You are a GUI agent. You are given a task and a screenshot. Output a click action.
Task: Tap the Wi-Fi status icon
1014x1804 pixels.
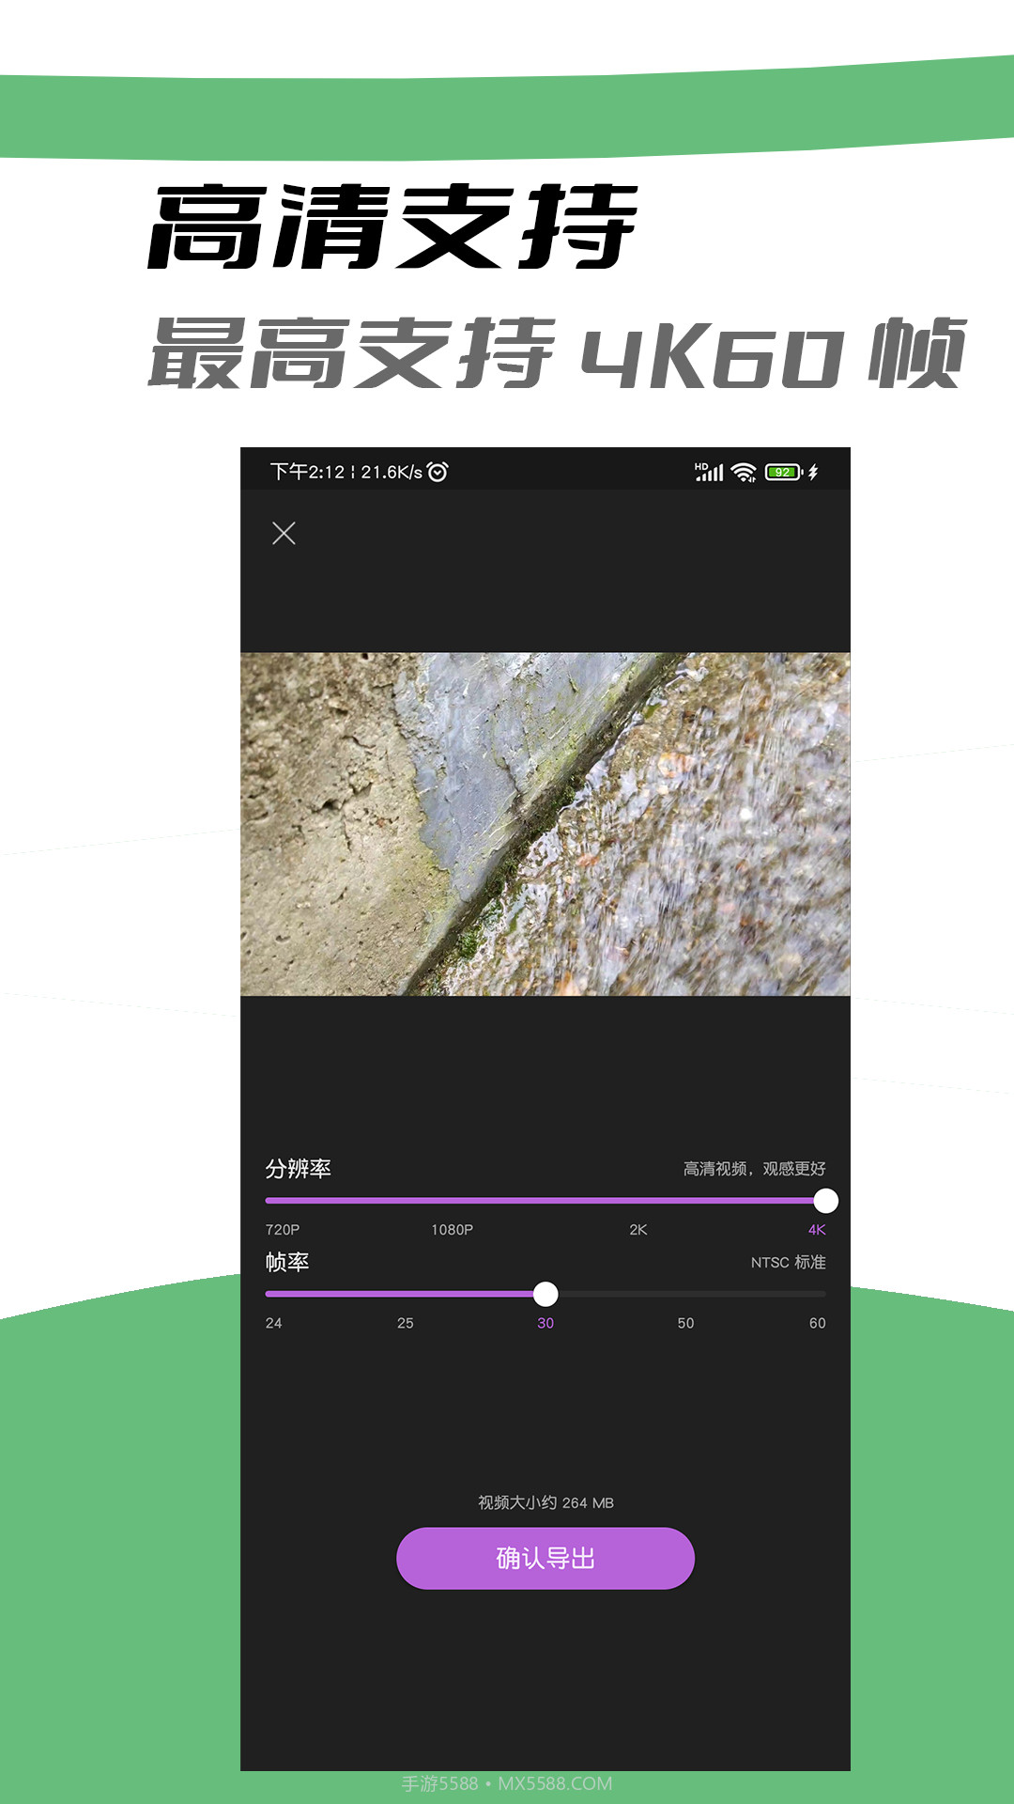click(x=744, y=472)
